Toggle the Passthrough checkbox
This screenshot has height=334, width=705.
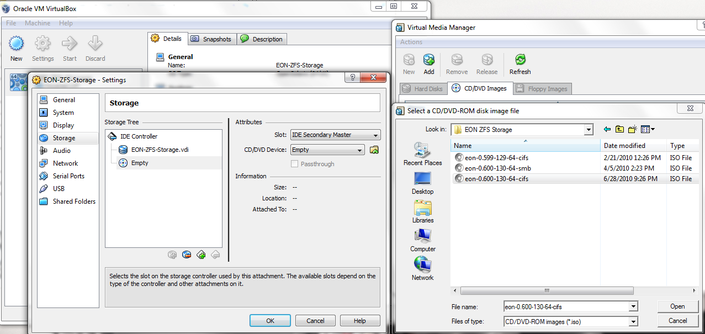pyautogui.click(x=295, y=164)
